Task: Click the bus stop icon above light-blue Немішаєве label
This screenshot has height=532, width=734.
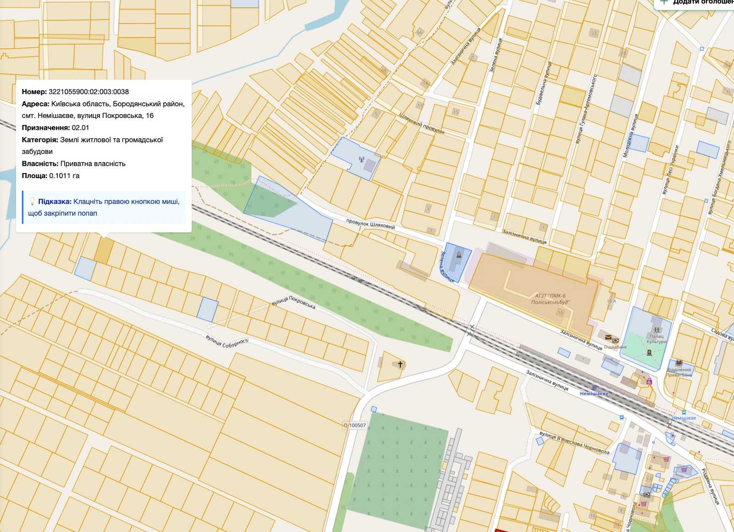Action: (684, 412)
